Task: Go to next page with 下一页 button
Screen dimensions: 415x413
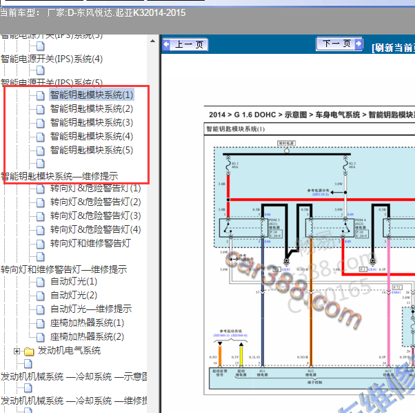Action: [339, 44]
